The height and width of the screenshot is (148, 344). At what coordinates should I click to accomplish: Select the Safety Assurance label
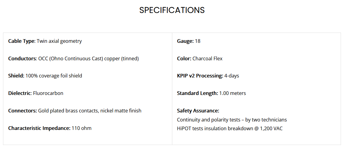tap(198, 111)
